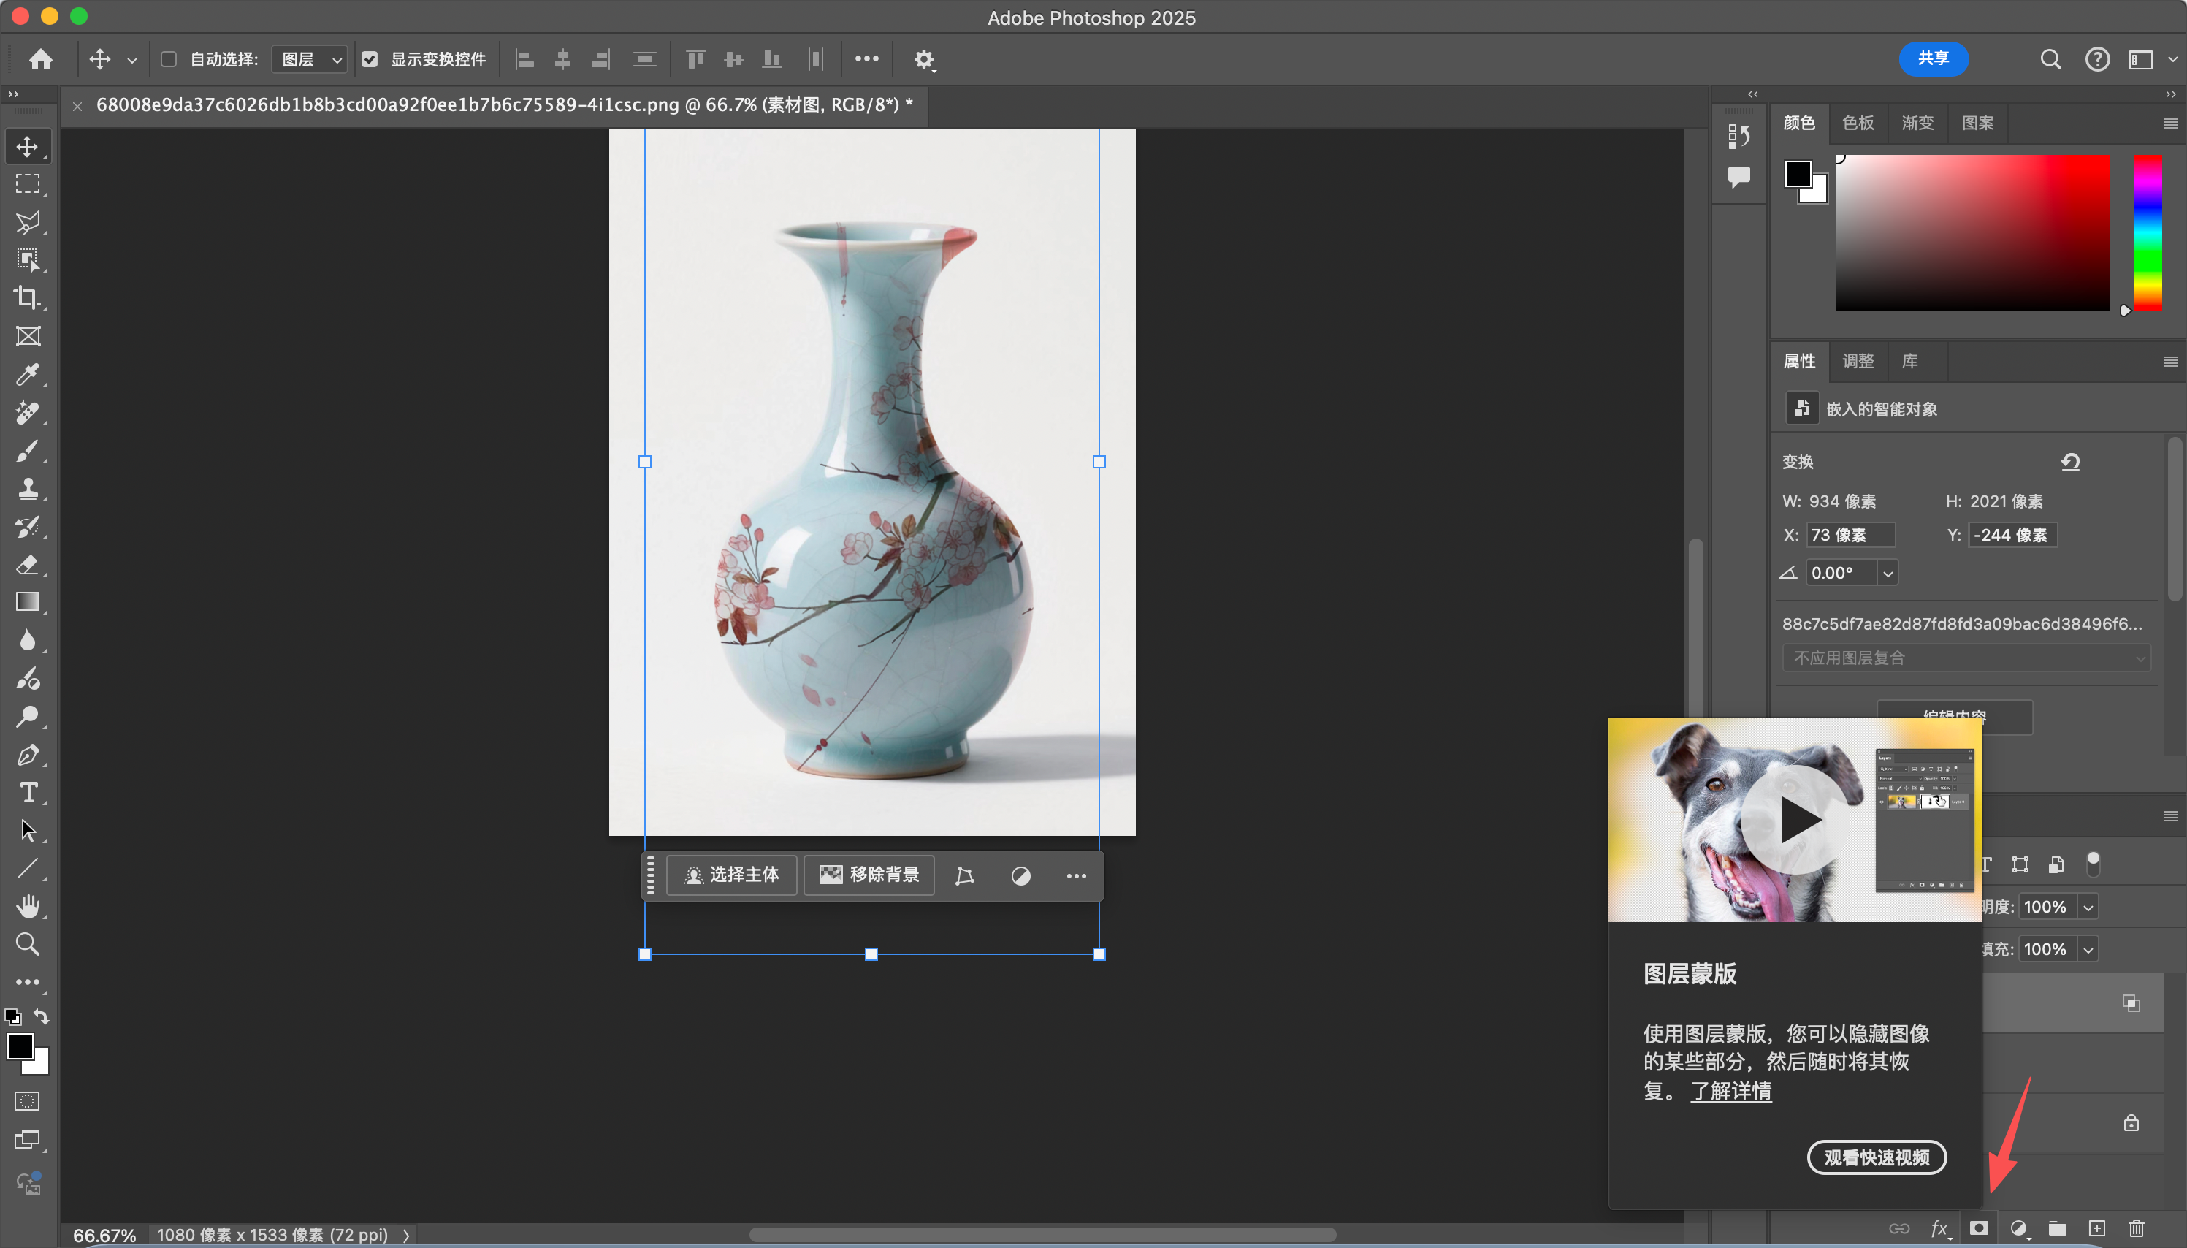Open the 了解详情 link

pyautogui.click(x=1730, y=1090)
